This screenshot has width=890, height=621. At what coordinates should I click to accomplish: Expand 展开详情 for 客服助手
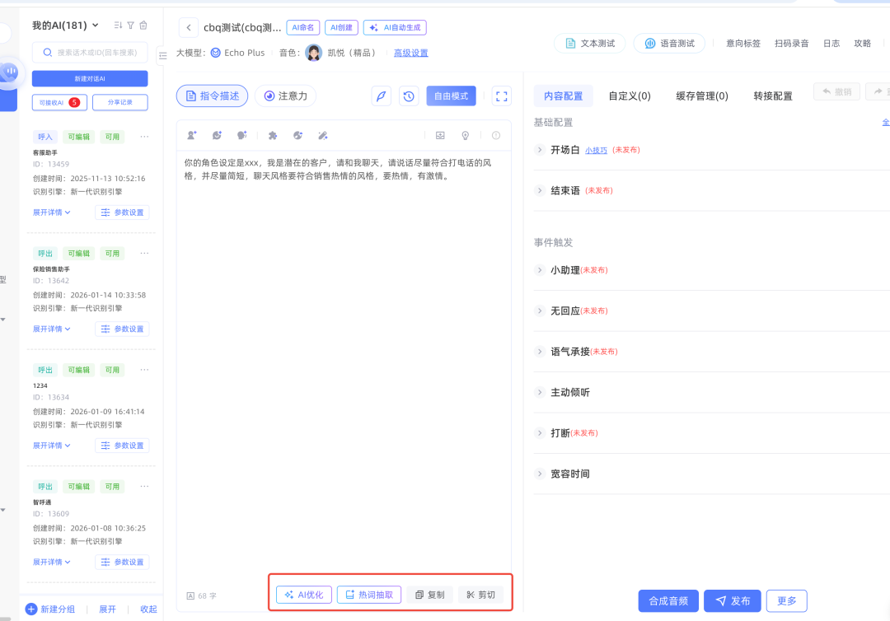pos(51,212)
